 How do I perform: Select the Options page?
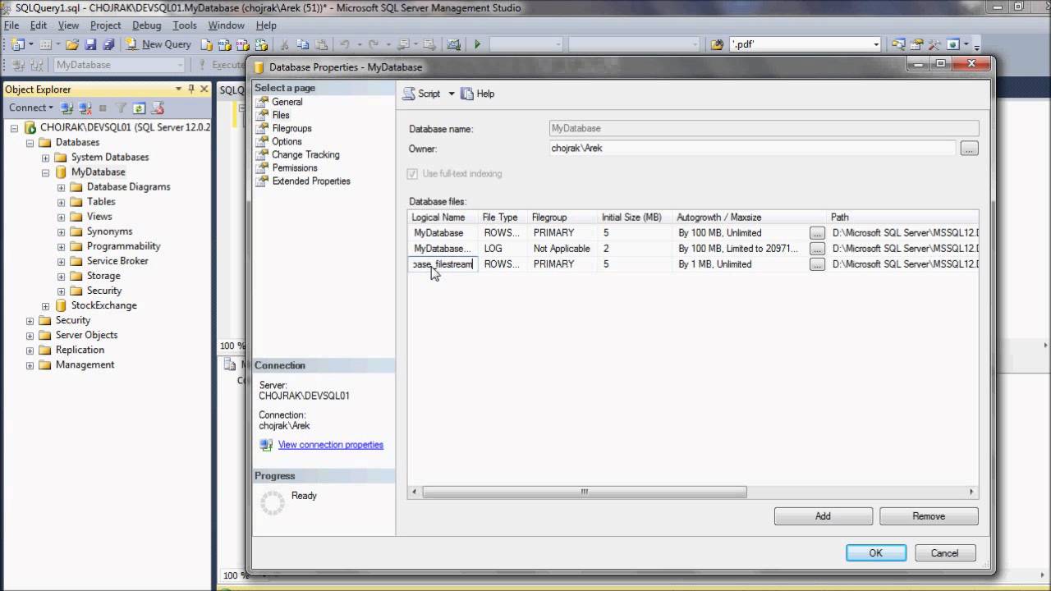click(x=287, y=141)
